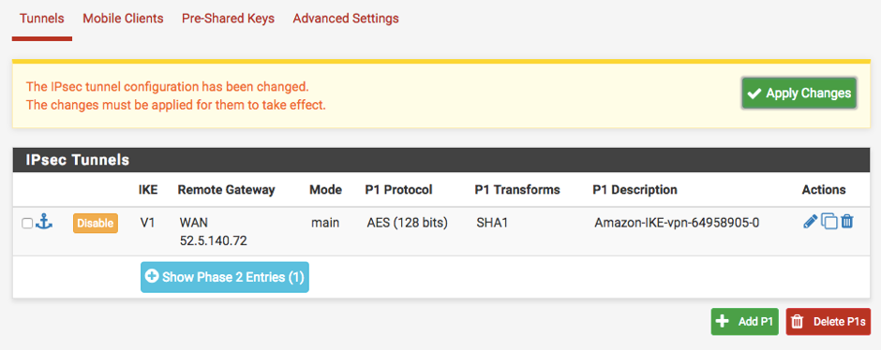Add a new P1 tunnel
The height and width of the screenshot is (350, 881).
(x=744, y=321)
